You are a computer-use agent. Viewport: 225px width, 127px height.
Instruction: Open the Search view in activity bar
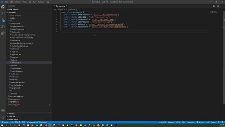(x=3, y=13)
